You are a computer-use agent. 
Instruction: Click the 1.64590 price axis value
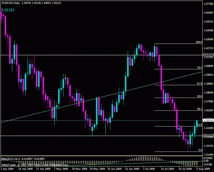coord(209,30)
